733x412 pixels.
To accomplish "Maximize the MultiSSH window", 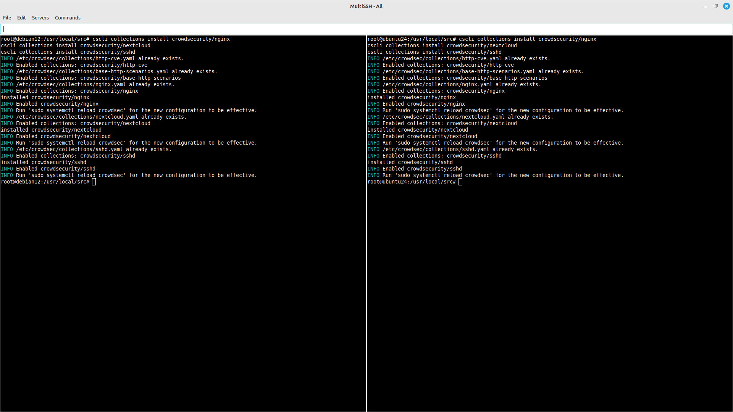I will point(716,6).
